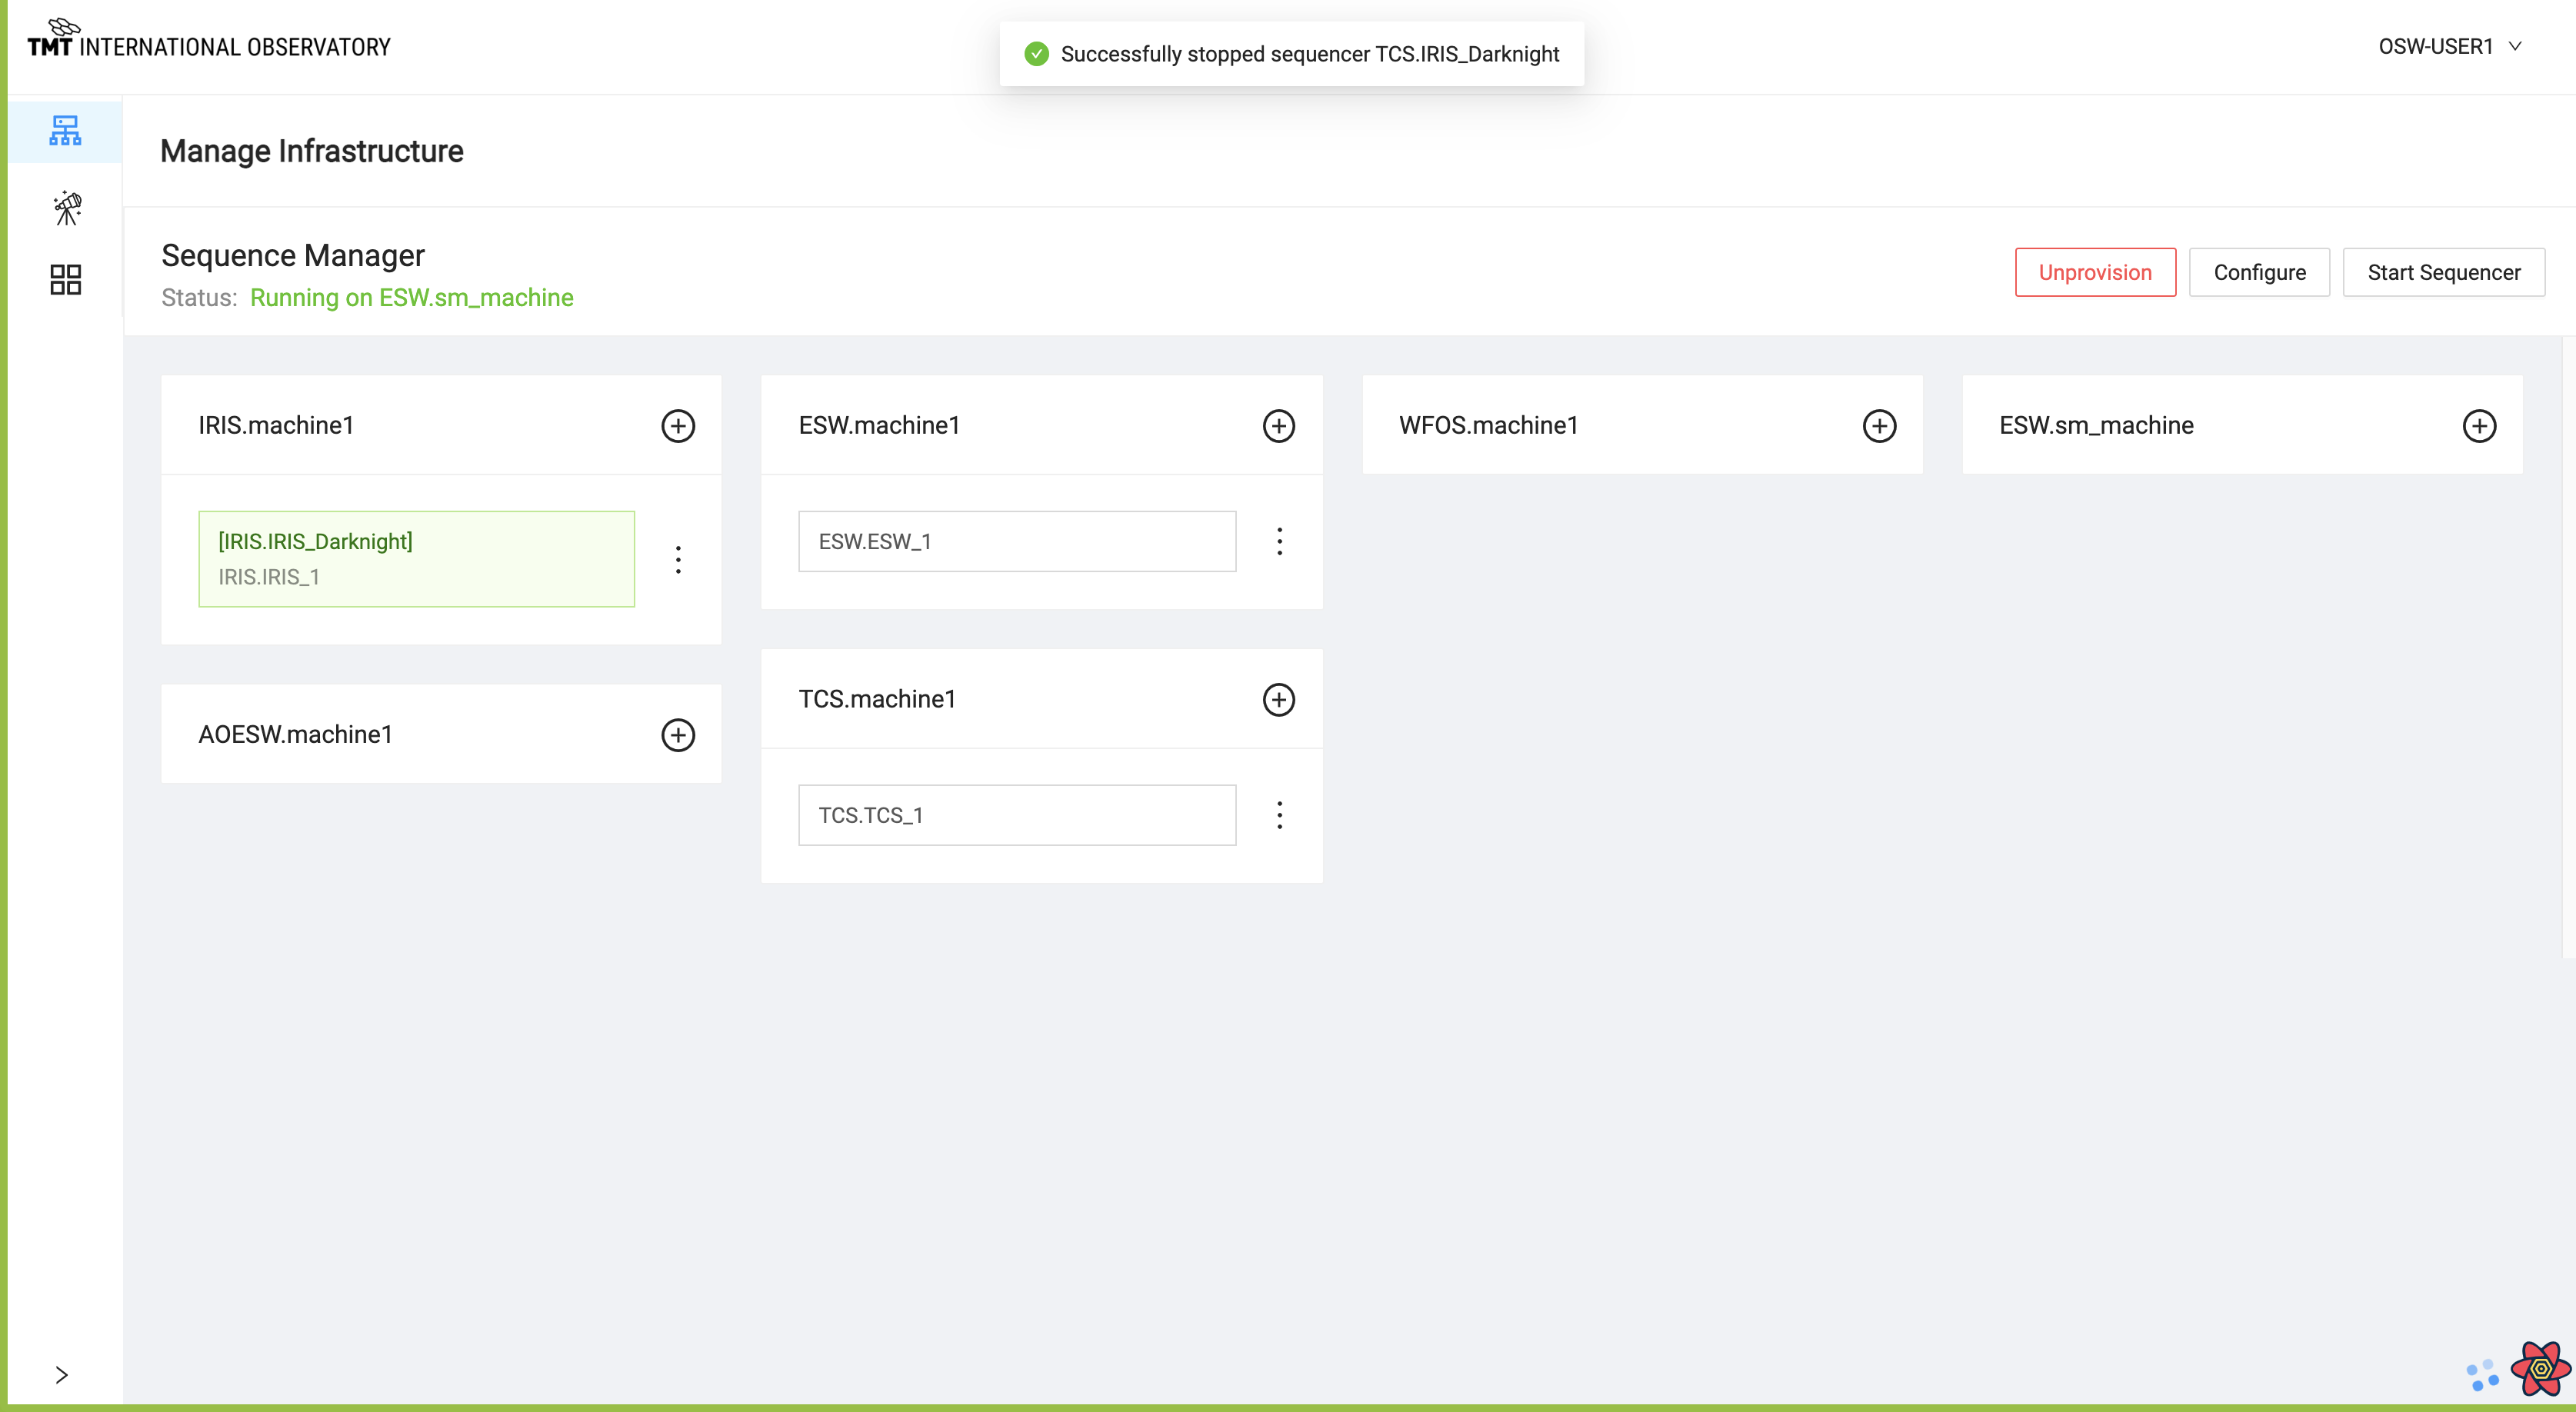
Task: Click the 'Successfully stopped sequencer' notification message
Action: (1309, 54)
